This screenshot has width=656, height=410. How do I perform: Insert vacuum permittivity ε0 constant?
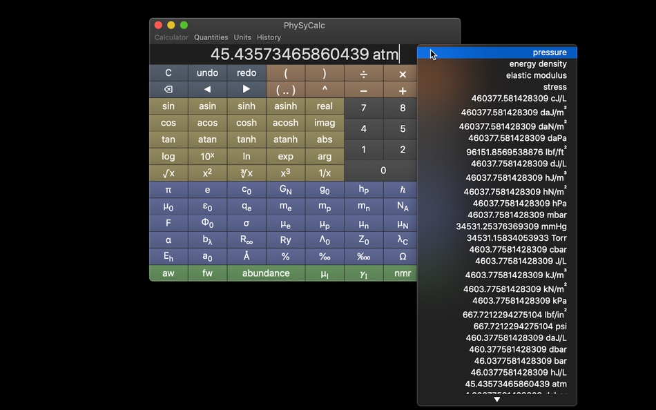207,206
